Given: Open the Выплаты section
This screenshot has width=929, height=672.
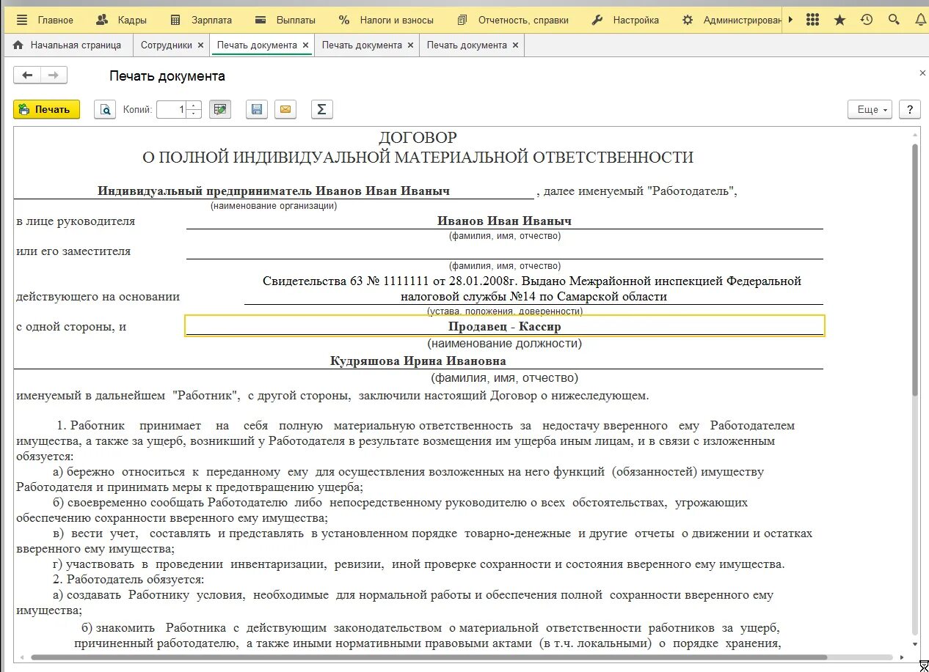Looking at the screenshot, I should (x=285, y=20).
